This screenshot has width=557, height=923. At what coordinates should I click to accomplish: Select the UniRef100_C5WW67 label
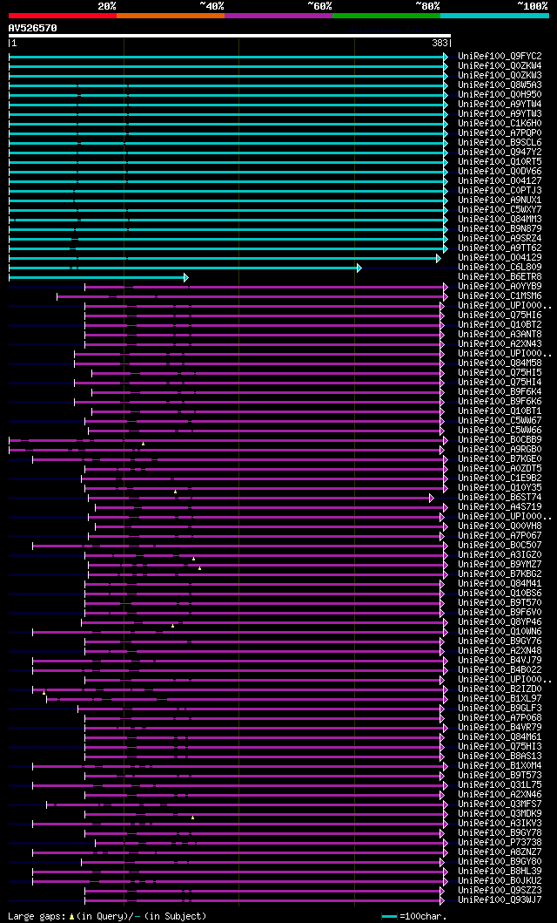pos(500,421)
